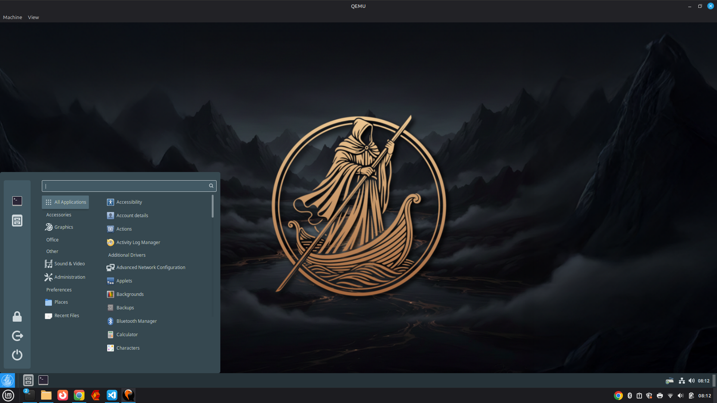Log out using the logout icon
Image resolution: width=717 pixels, height=403 pixels.
pos(17,336)
